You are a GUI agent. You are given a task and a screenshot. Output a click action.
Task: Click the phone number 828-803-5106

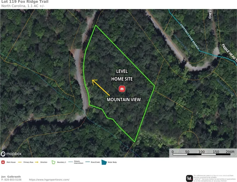click(13, 180)
